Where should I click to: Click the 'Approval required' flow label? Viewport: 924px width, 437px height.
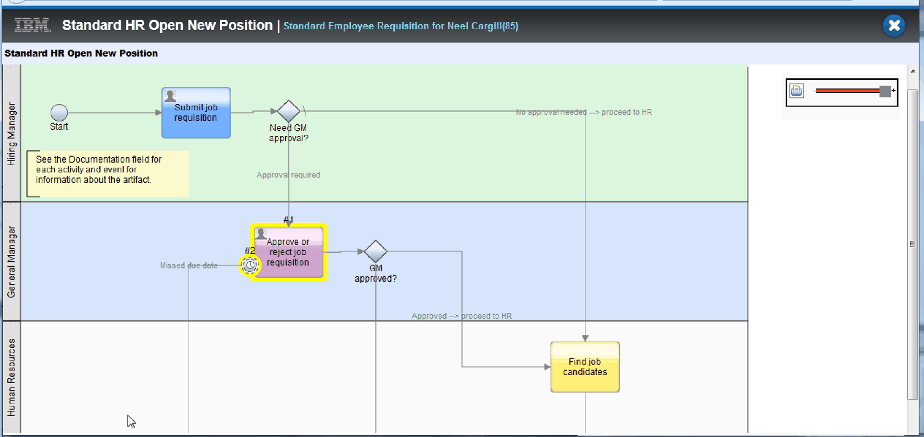(289, 175)
